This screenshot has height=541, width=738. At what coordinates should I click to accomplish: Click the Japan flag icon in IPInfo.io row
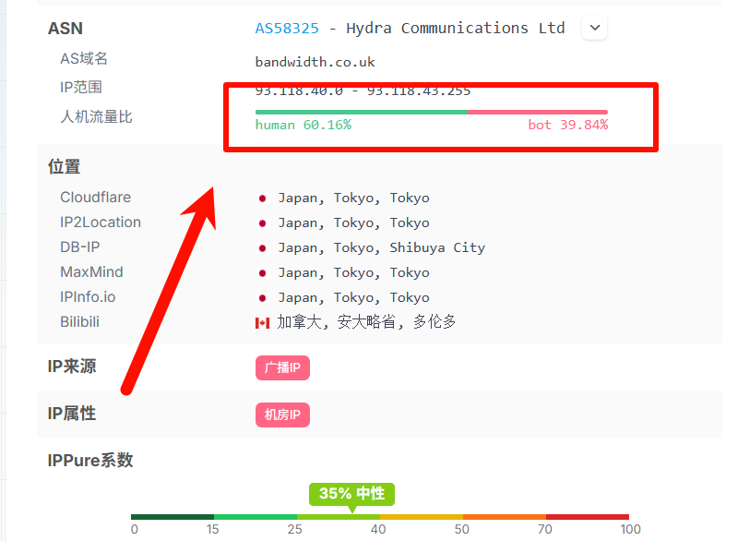[262, 298]
